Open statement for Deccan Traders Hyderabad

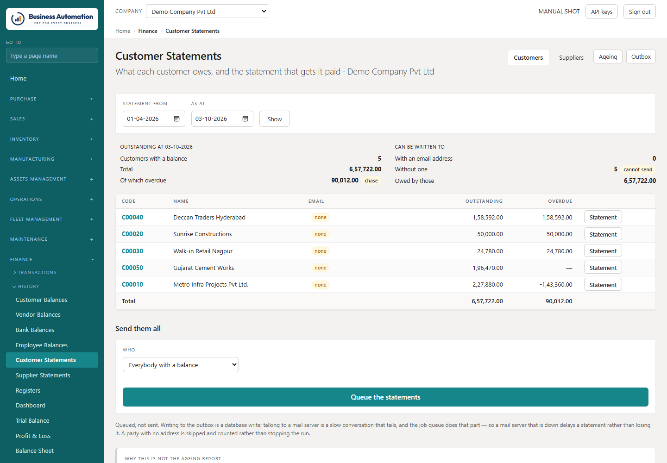(x=603, y=217)
